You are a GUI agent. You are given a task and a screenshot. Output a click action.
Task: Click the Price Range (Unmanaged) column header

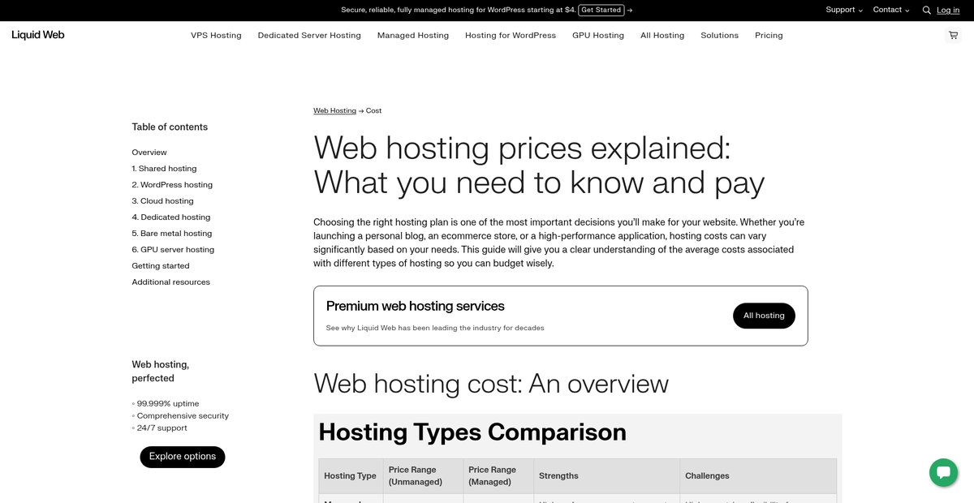point(423,476)
